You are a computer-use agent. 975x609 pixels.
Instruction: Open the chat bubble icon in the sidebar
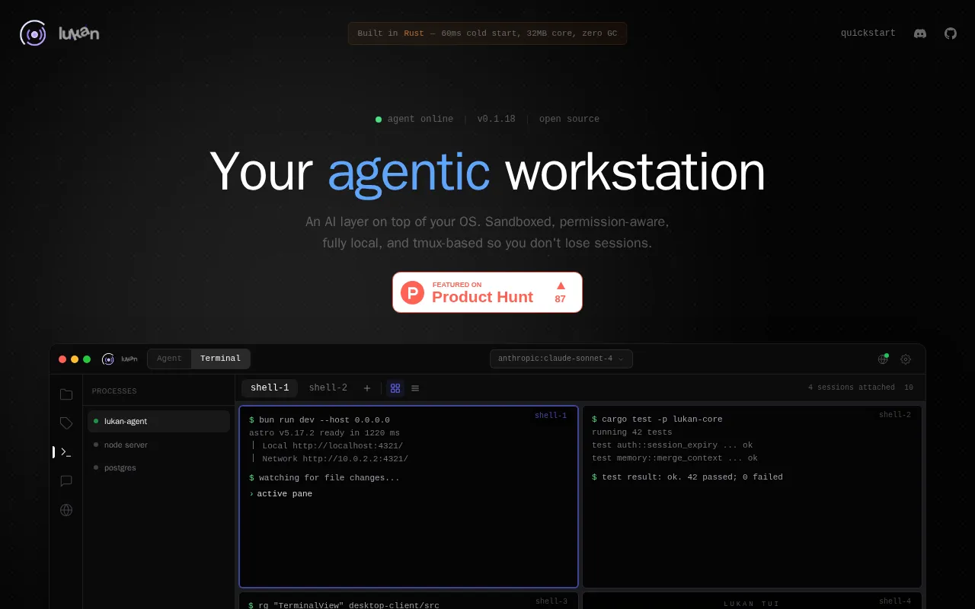(x=66, y=481)
